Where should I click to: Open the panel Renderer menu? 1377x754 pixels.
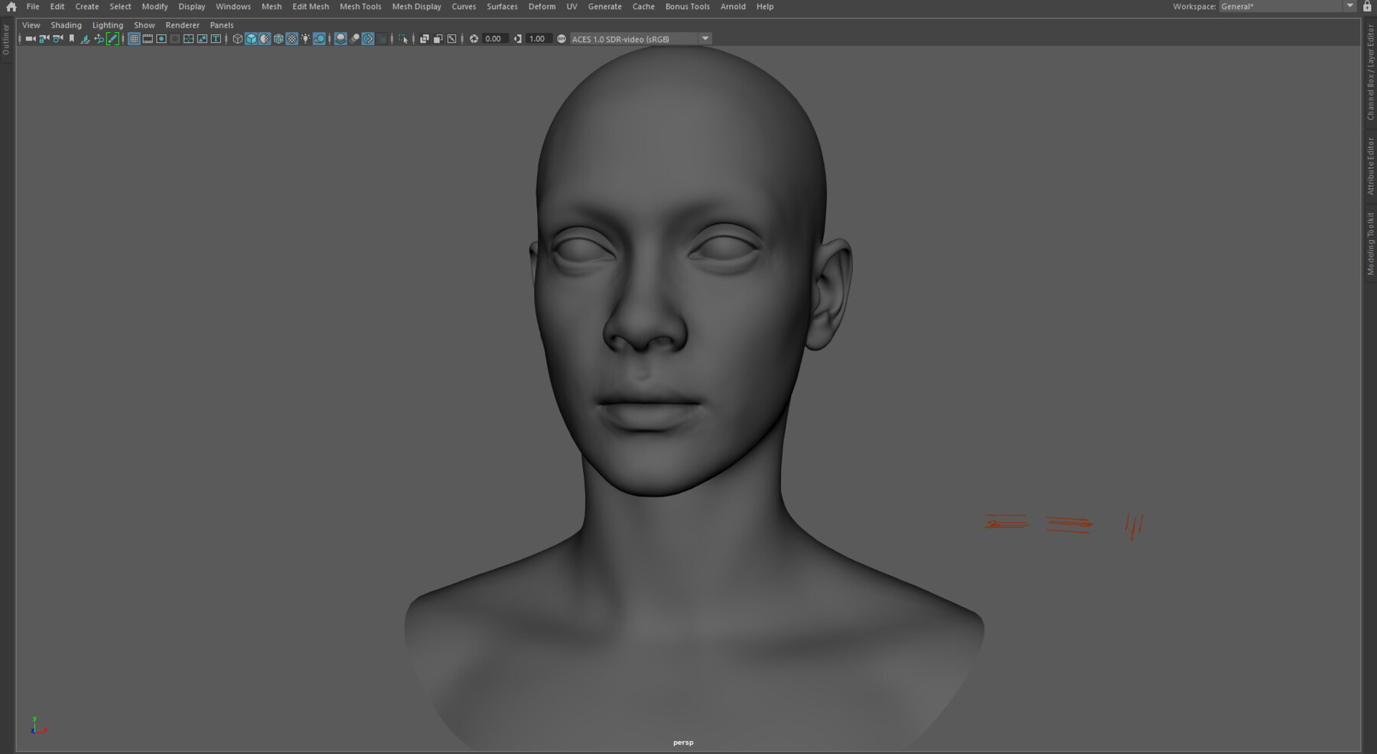click(182, 25)
